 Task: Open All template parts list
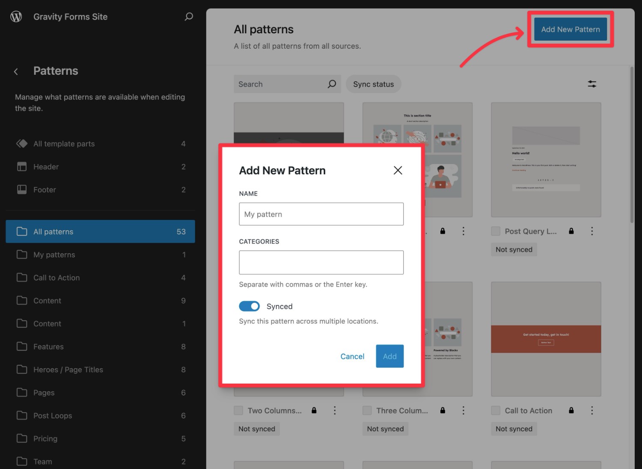click(101, 144)
